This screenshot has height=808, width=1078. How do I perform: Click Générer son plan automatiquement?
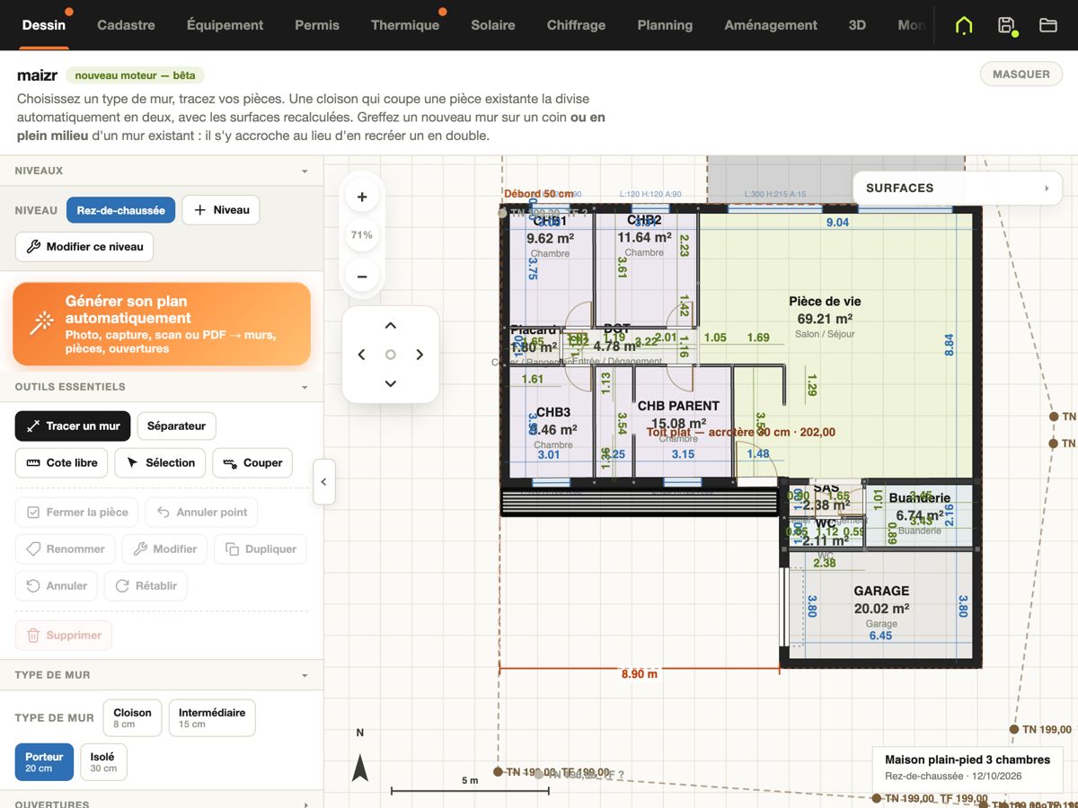(x=162, y=324)
